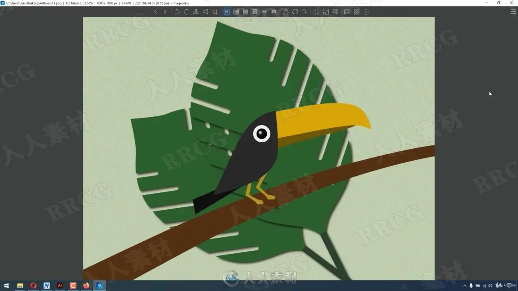Screen dimensions: 518x291
Task: Start the slideshow from the toolbar
Action: tap(335, 12)
